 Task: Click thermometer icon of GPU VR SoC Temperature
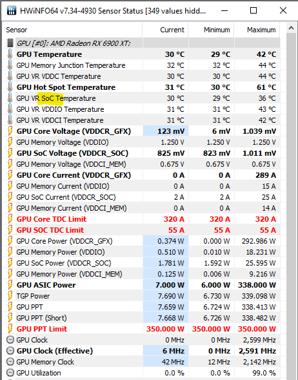[10, 98]
